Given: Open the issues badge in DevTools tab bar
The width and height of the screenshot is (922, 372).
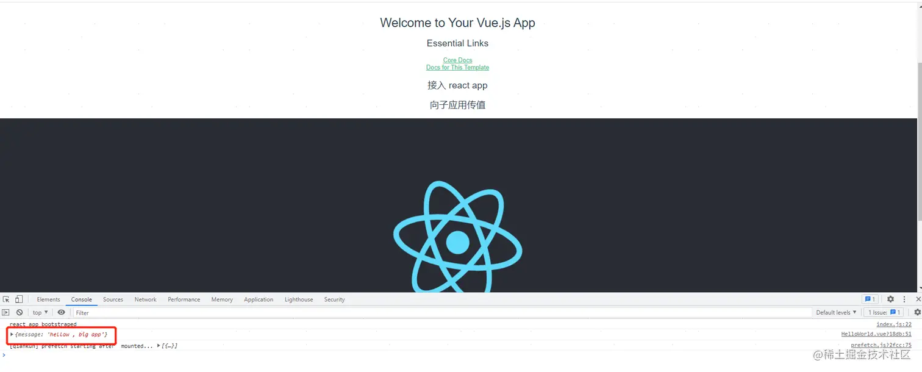Looking at the screenshot, I should pos(870,299).
